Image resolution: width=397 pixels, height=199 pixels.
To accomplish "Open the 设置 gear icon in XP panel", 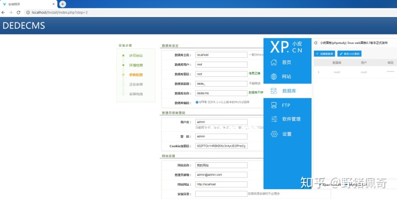I will pos(274,134).
